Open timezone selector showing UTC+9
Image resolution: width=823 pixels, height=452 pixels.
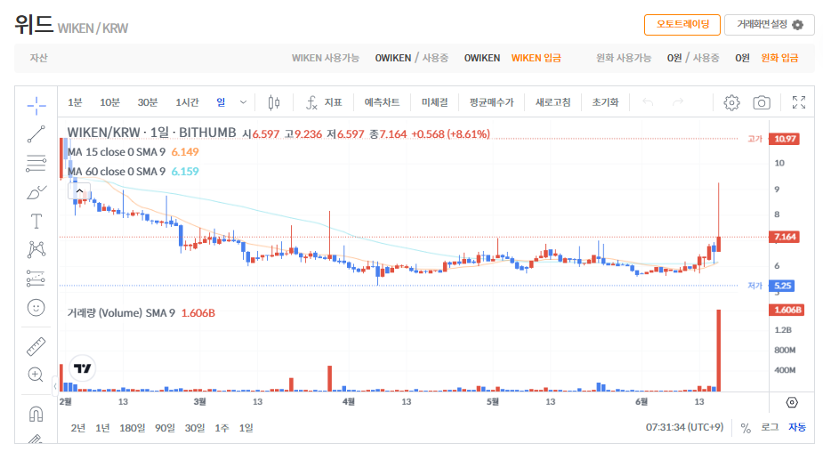click(x=684, y=427)
